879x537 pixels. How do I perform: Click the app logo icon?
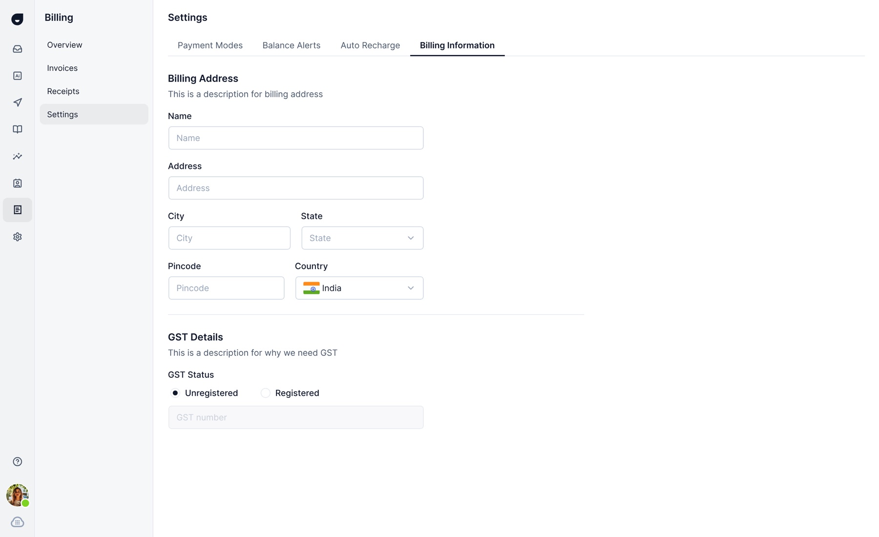[17, 19]
